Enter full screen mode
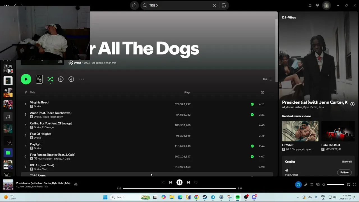 point(355,185)
